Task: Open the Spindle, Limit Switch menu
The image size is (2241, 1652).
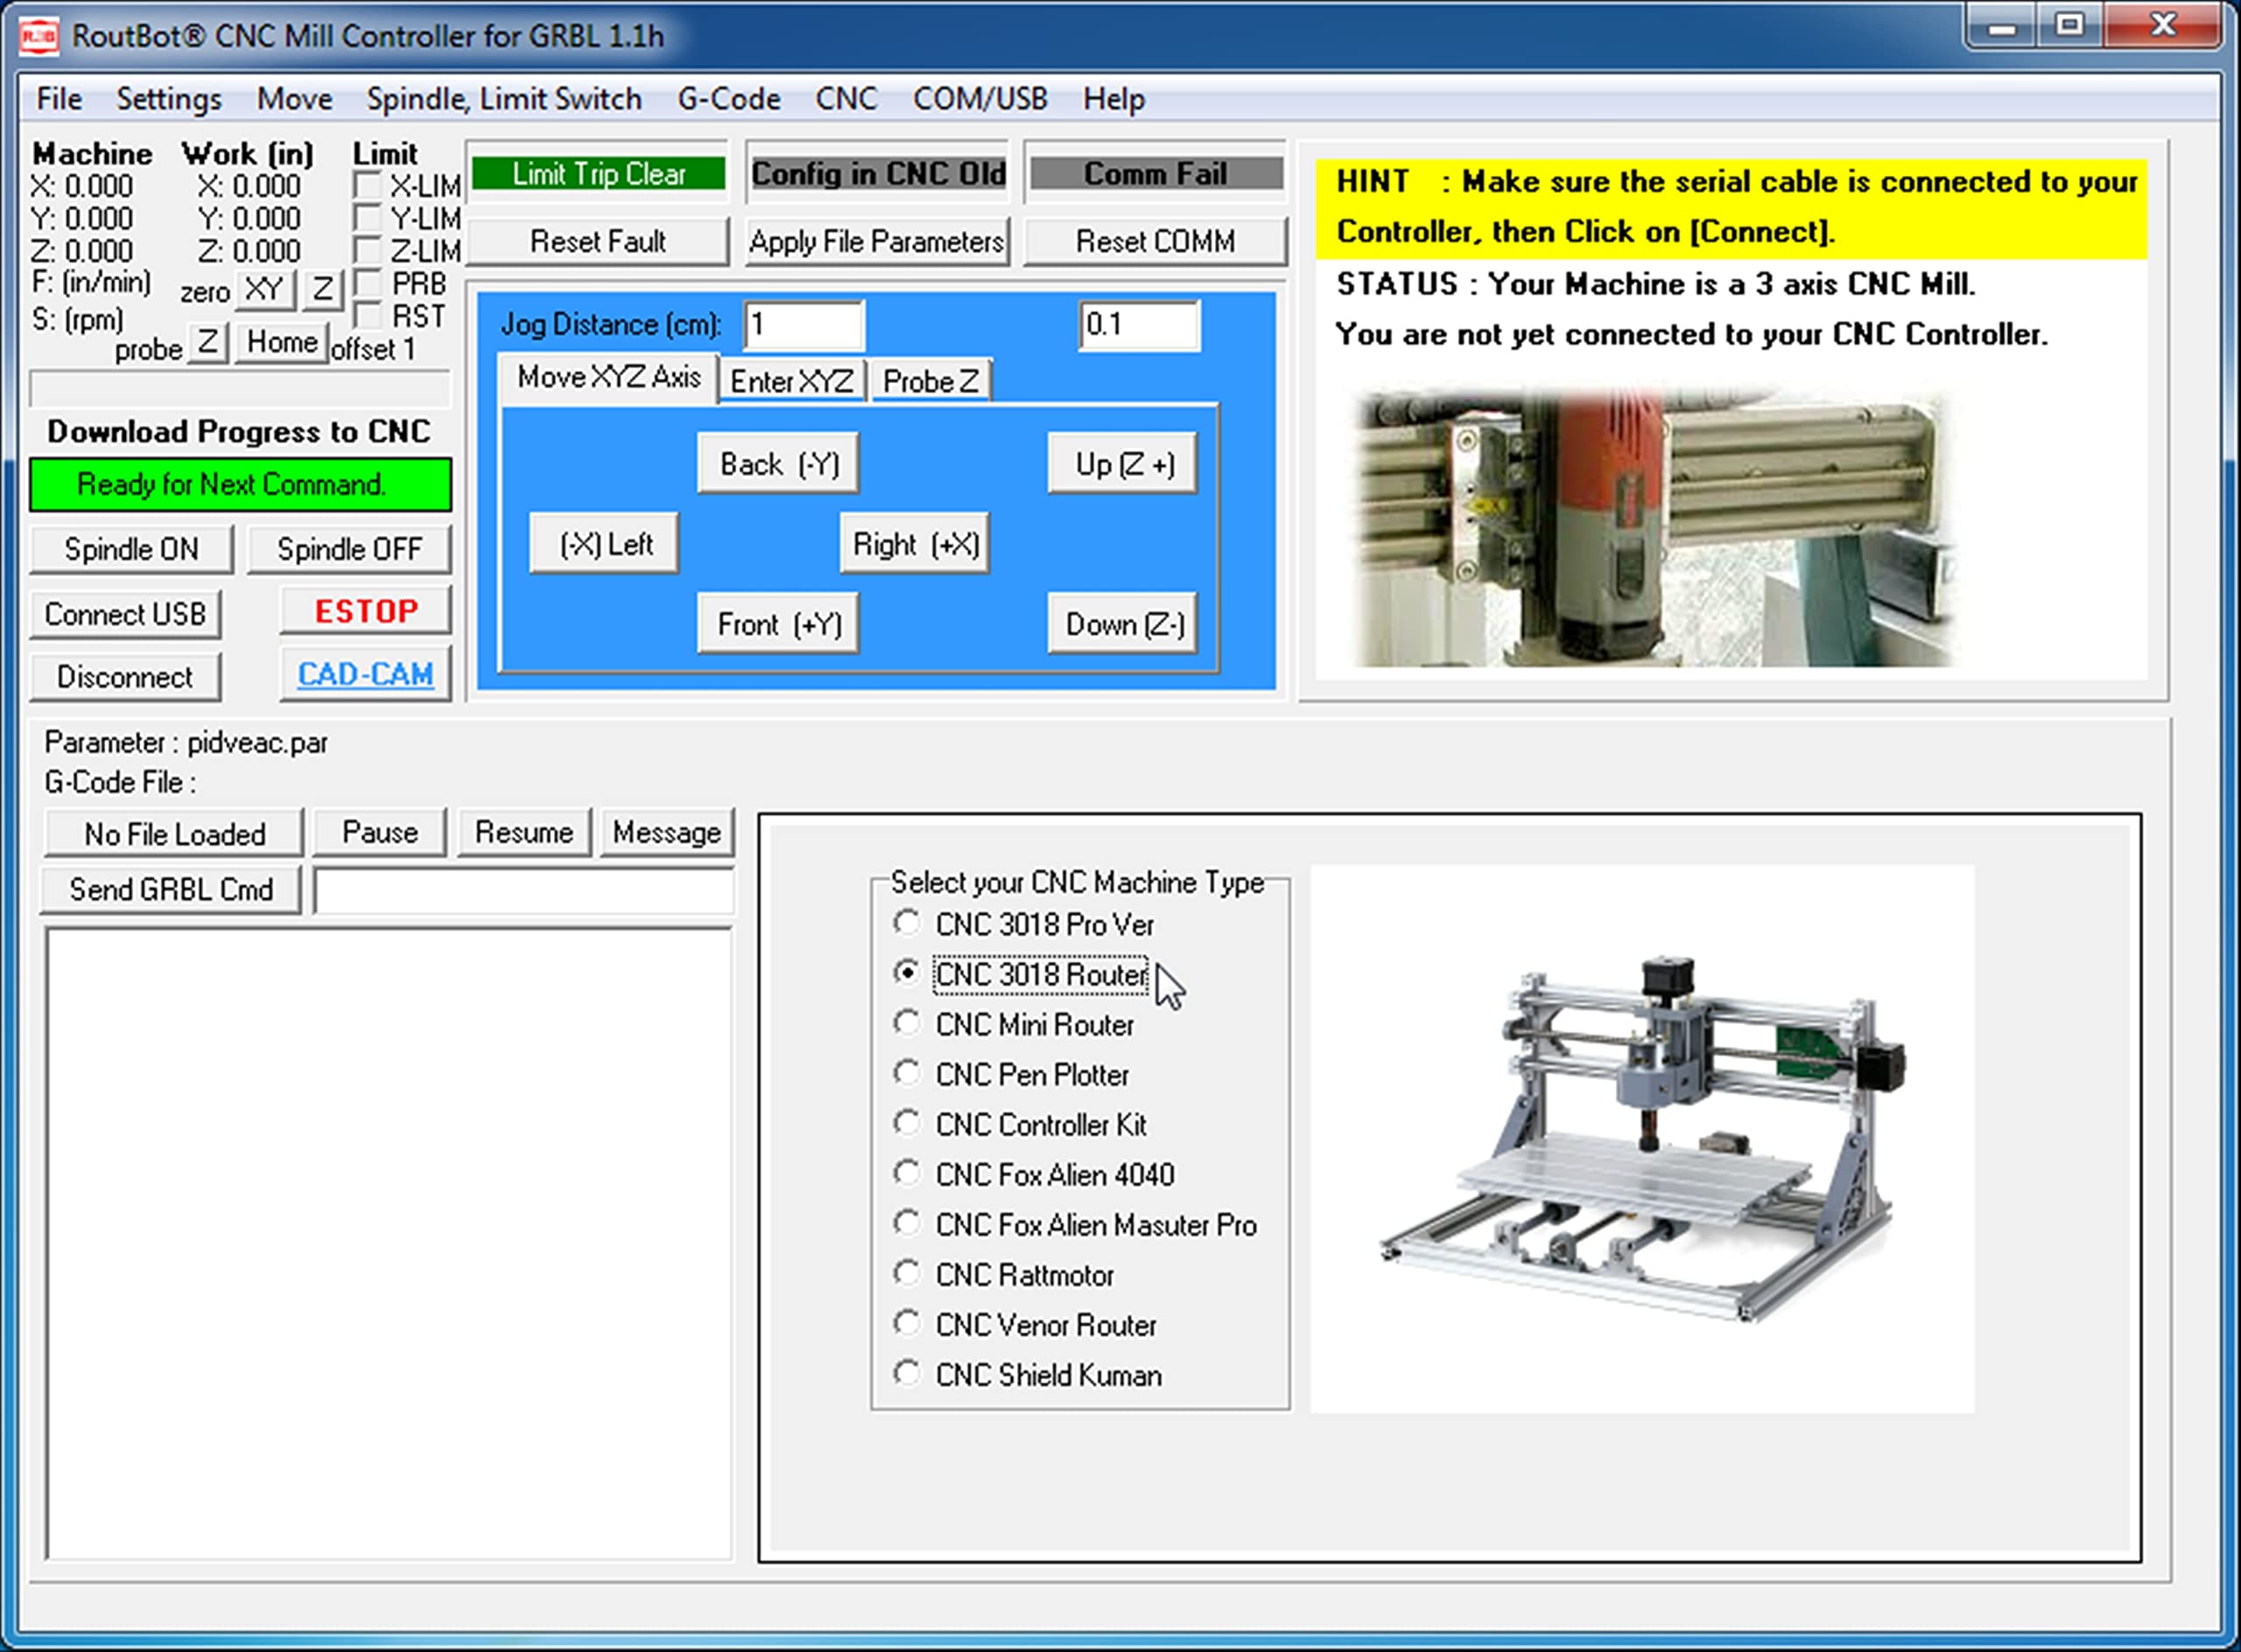Action: [x=503, y=99]
